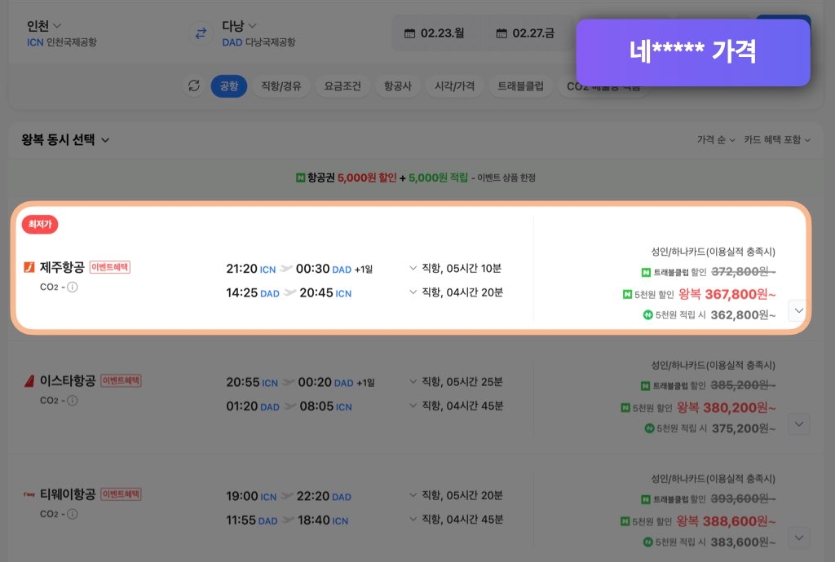Image resolution: width=835 pixels, height=562 pixels.
Task: Expand the Jeju Air flight details chevron
Action: (799, 310)
